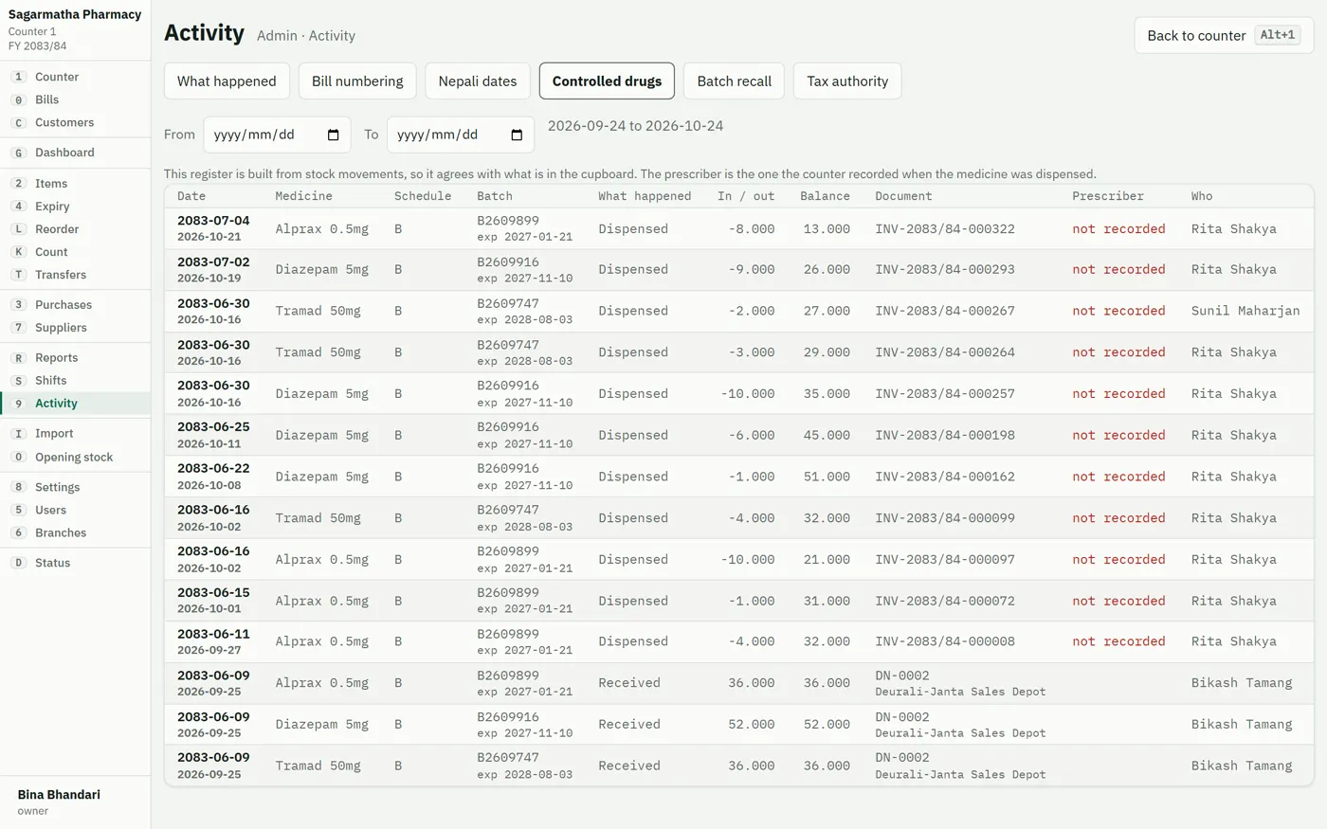Navigate to Items in the sidebar
1327x829 pixels.
click(x=75, y=183)
